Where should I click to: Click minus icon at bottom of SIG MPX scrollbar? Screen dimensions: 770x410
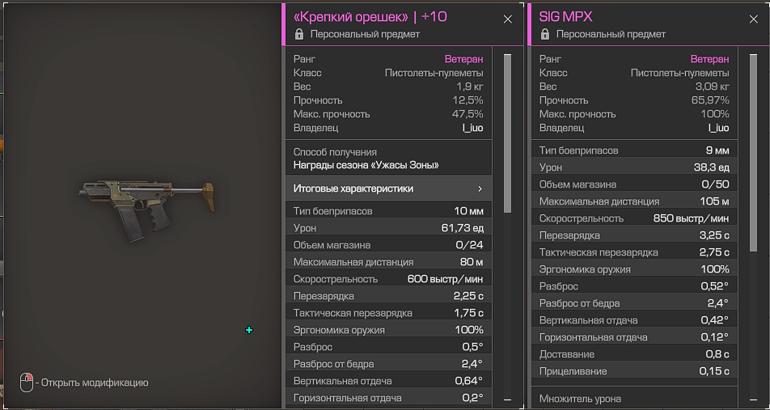(753, 399)
